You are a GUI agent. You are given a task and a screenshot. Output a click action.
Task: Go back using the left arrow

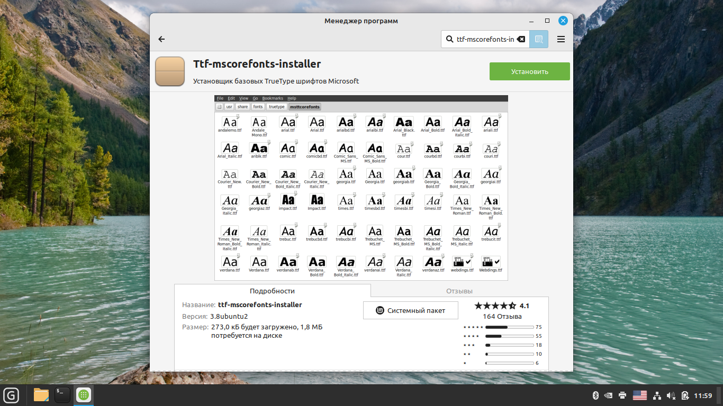coord(161,39)
